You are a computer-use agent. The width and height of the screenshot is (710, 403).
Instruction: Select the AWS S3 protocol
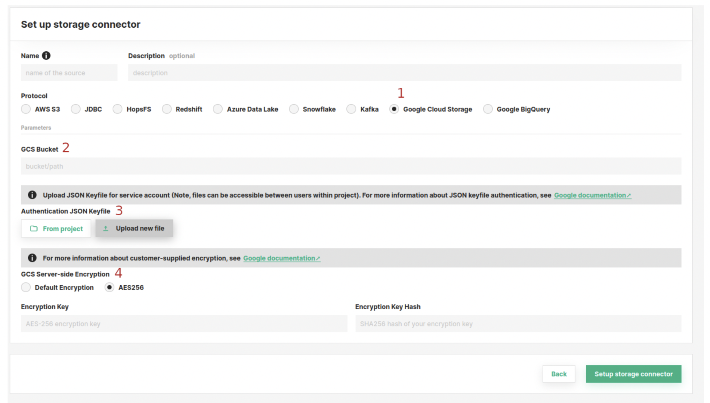[26, 109]
